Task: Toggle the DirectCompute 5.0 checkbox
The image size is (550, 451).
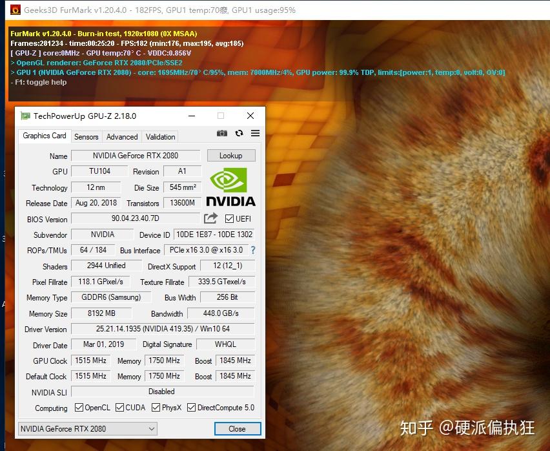Action: point(191,408)
